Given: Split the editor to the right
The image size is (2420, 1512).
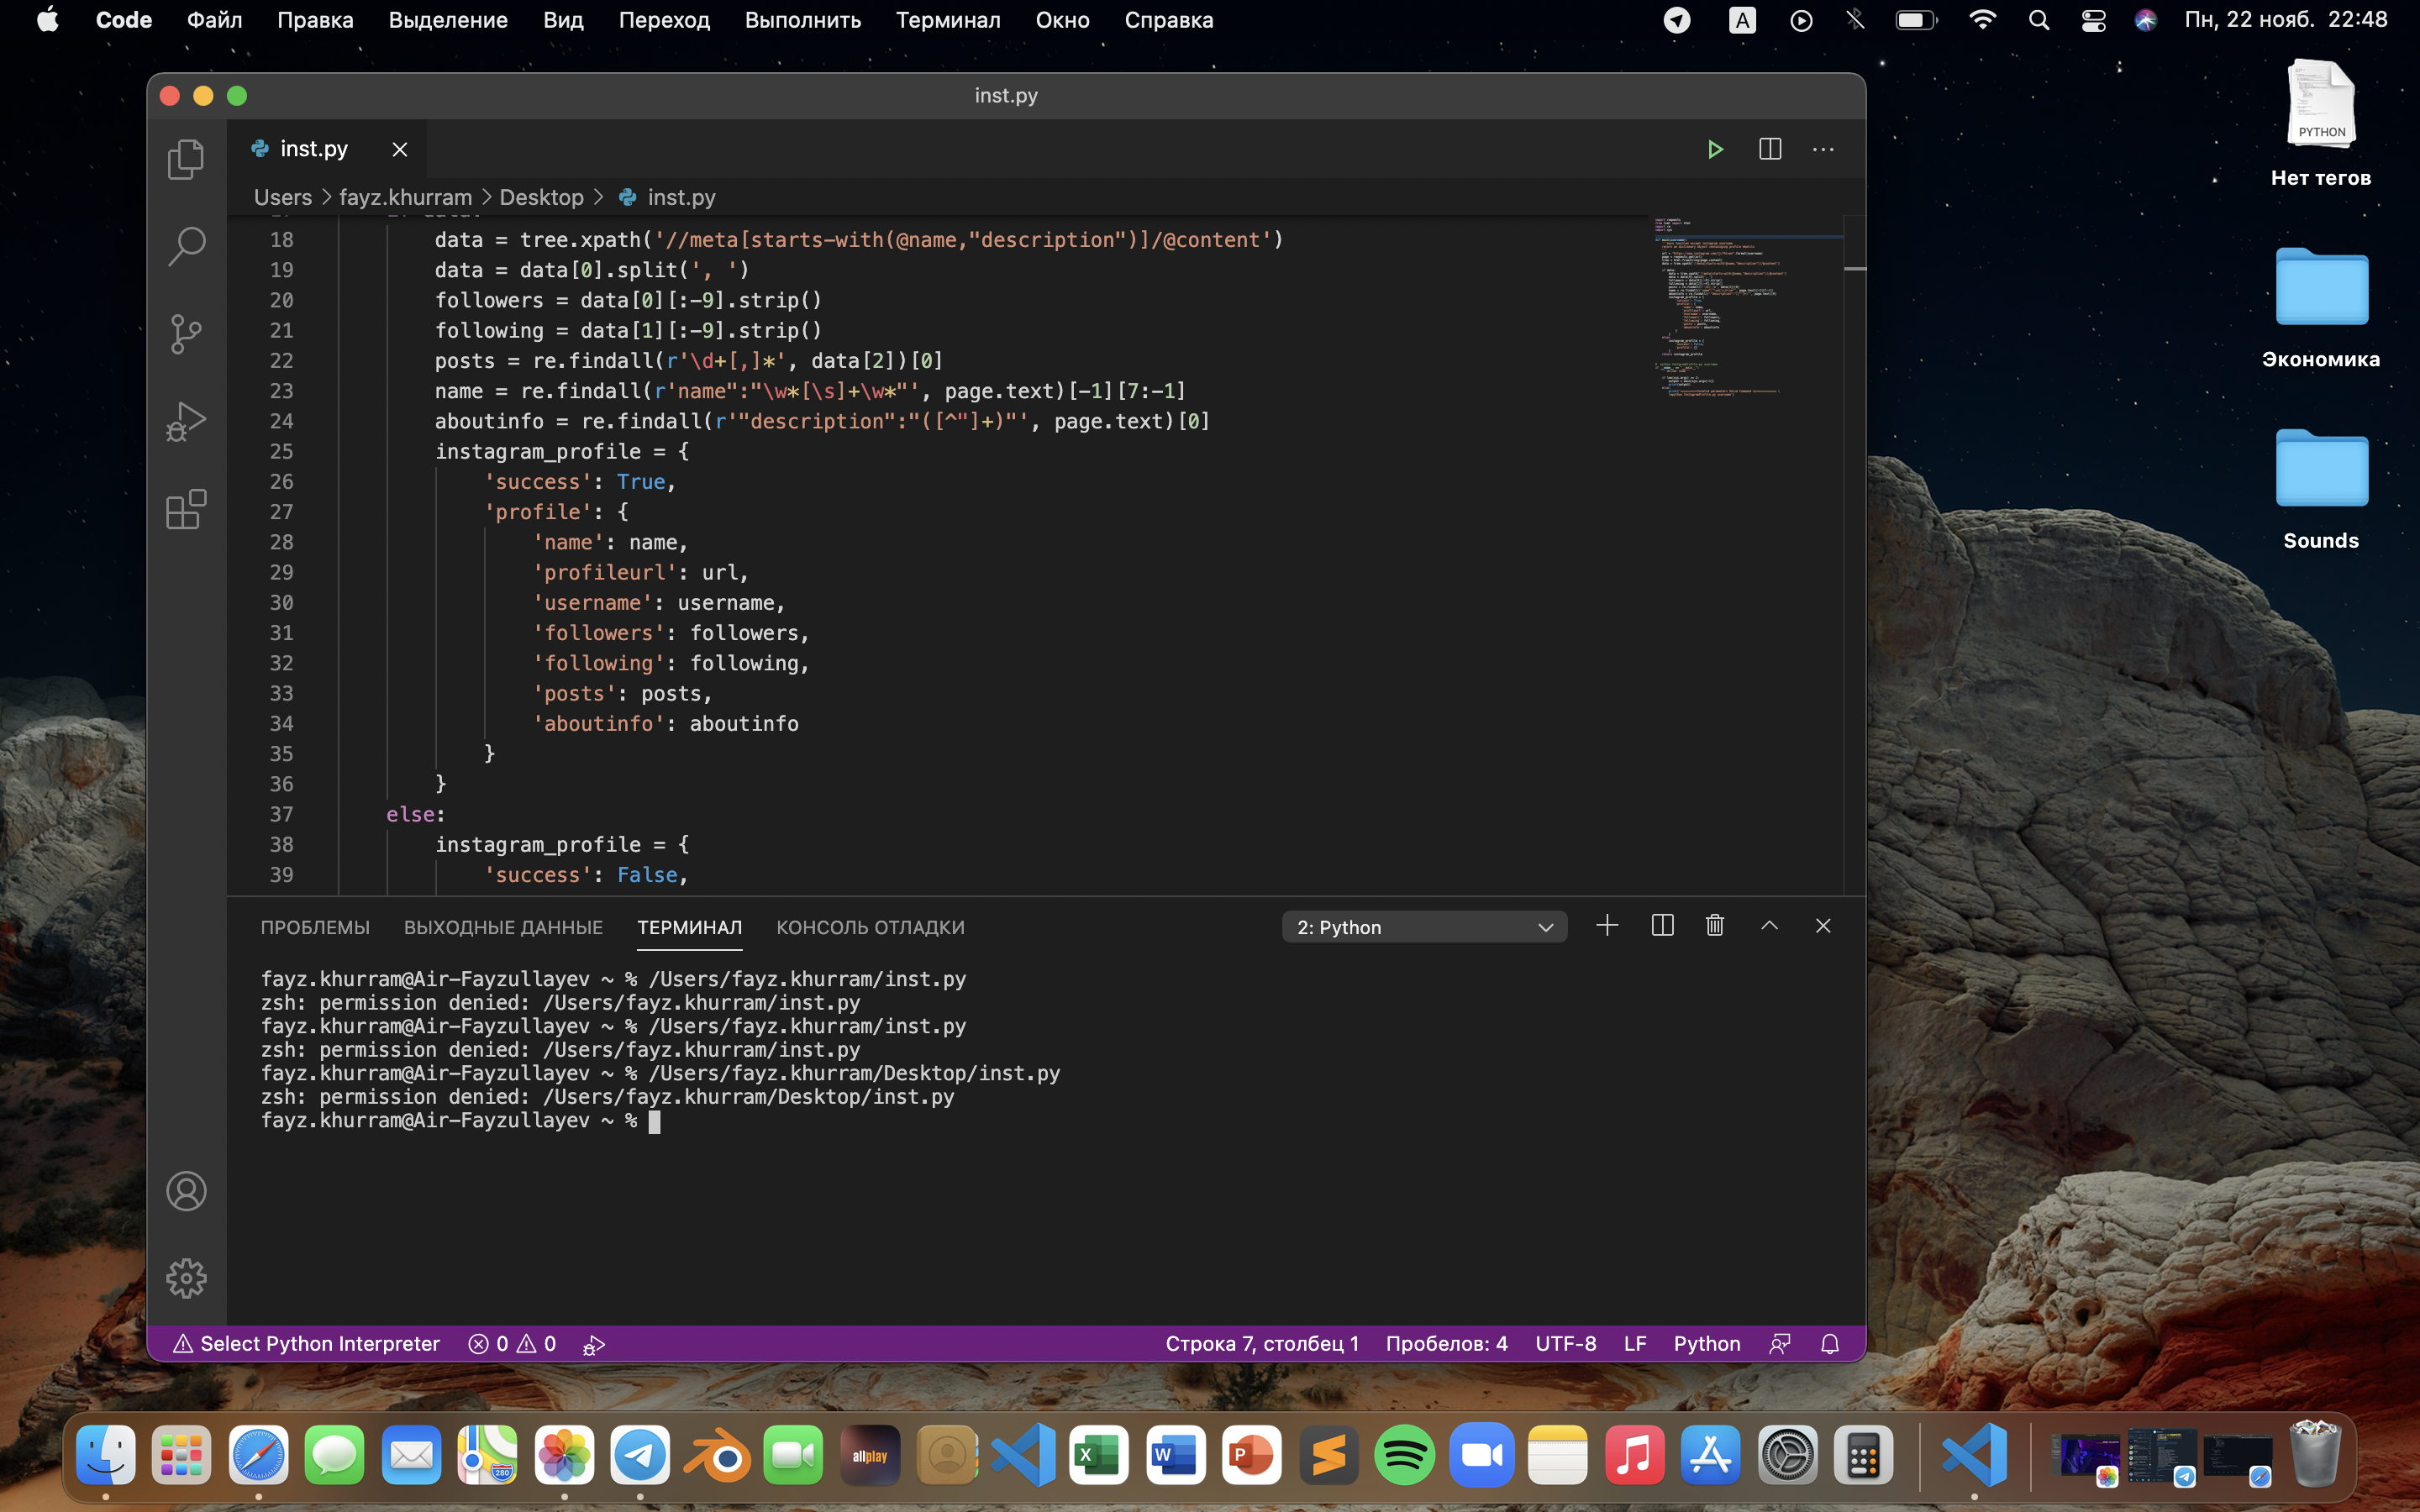Looking at the screenshot, I should [1770, 149].
